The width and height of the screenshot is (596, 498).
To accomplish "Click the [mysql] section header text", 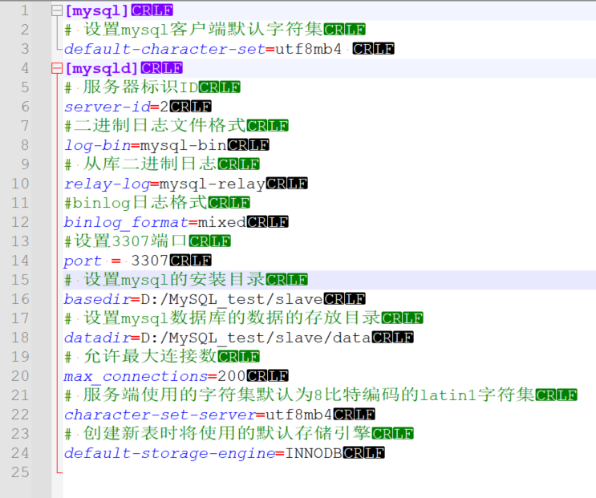I will pos(97,10).
